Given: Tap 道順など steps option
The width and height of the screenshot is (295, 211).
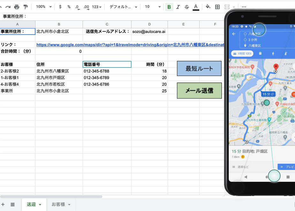Looking at the screenshot, I should click(x=241, y=167).
